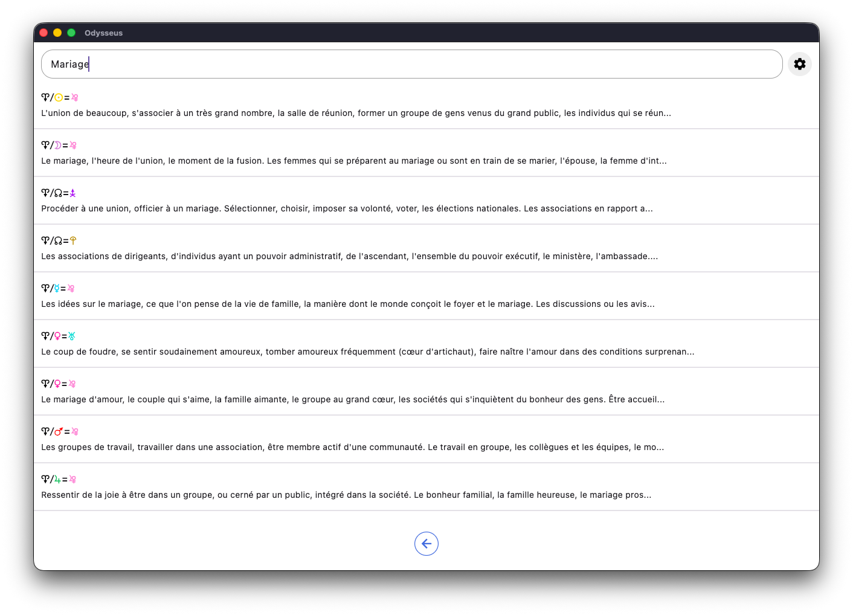Open "Les idées sur le mariage" result

(347, 304)
